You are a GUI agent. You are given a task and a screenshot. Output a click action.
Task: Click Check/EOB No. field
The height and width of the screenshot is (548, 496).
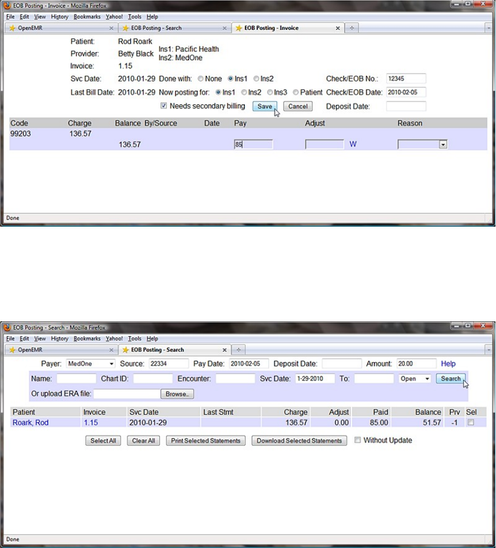point(406,79)
